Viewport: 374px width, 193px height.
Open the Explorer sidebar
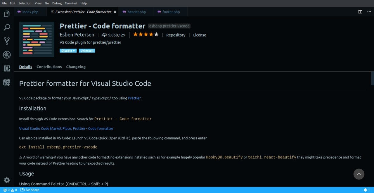pos(6,13)
